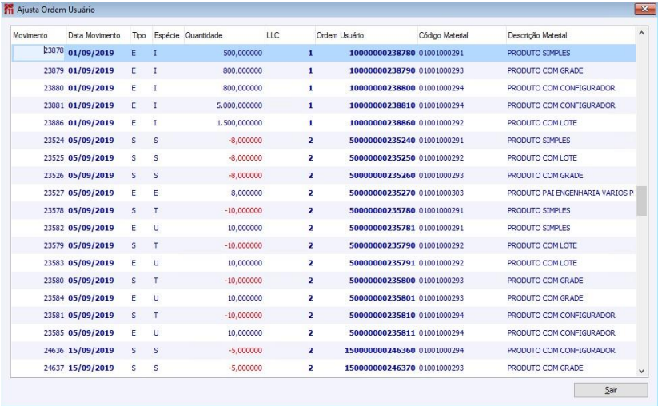Click quantity 8,000000 in row 23527

click(246, 193)
